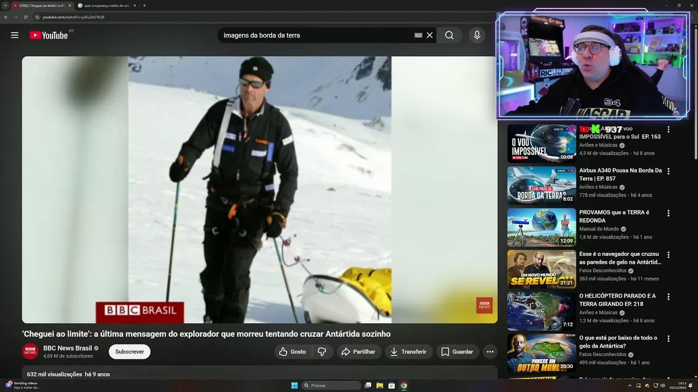Screen dimensions: 698x392
Task: Open the BBC News Brasil channel name link
Action: click(x=68, y=348)
